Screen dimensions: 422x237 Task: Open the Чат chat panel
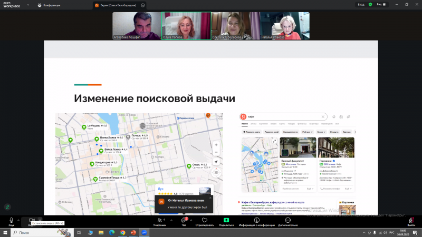click(x=184, y=221)
